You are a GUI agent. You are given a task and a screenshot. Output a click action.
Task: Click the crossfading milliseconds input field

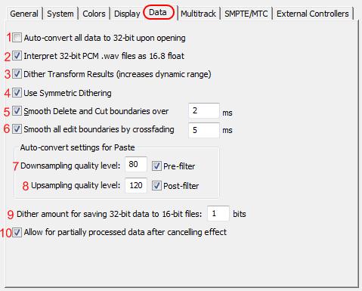[x=204, y=130]
